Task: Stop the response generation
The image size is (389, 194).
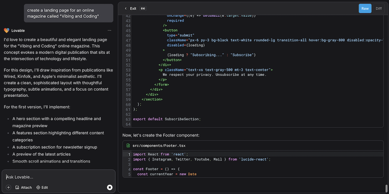Action: pyautogui.click(x=110, y=188)
